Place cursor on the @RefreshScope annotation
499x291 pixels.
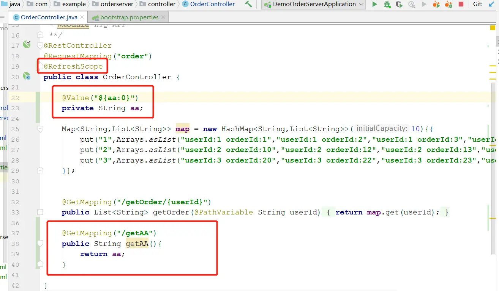[73, 66]
